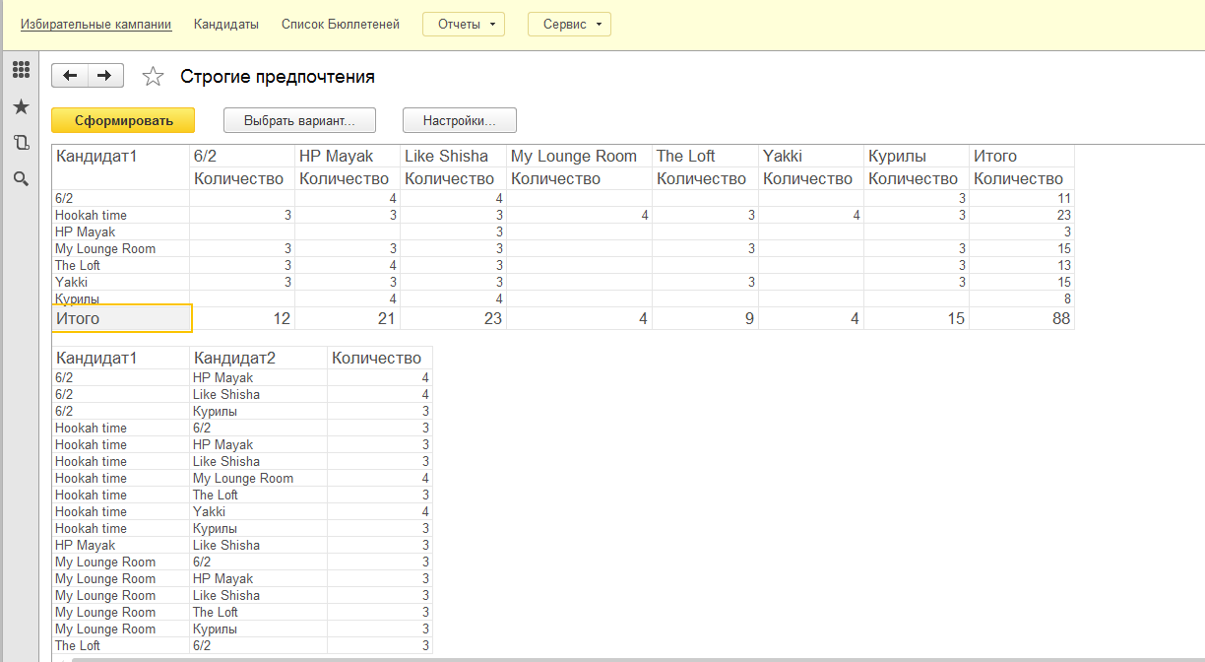Select total cell 21 under HP Mayak
This screenshot has height=662, width=1205.
point(348,318)
